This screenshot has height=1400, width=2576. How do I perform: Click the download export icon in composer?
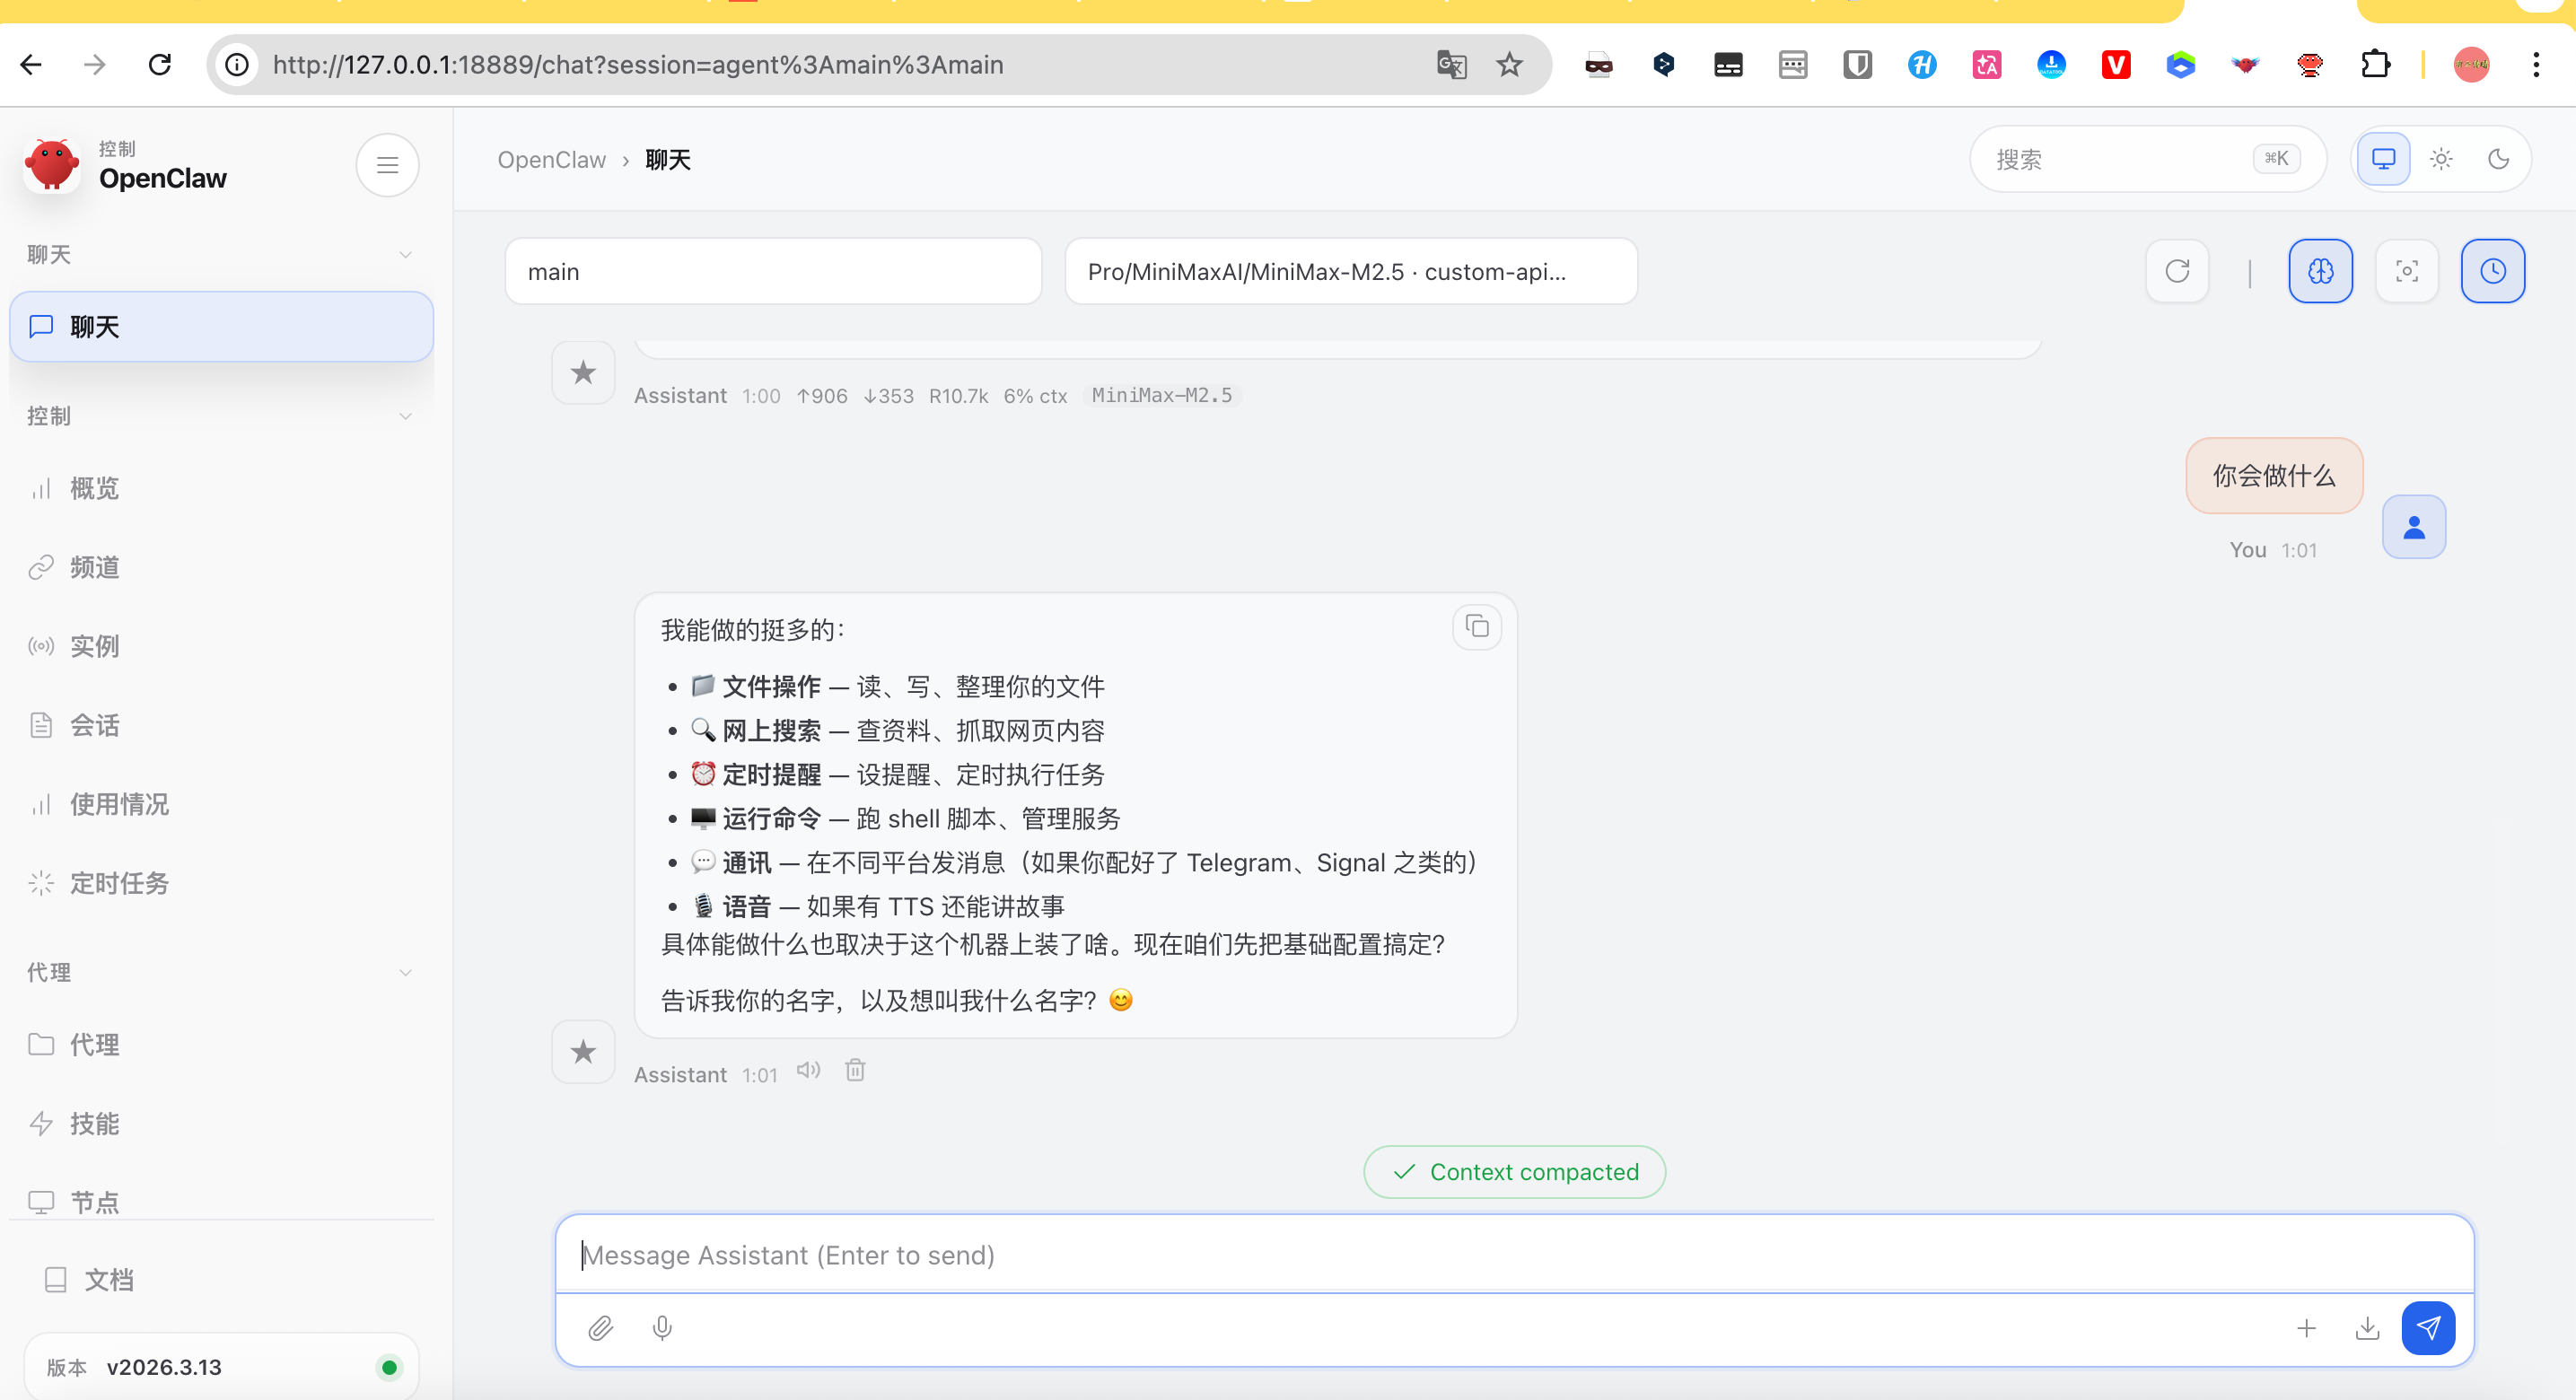coord(2367,1328)
